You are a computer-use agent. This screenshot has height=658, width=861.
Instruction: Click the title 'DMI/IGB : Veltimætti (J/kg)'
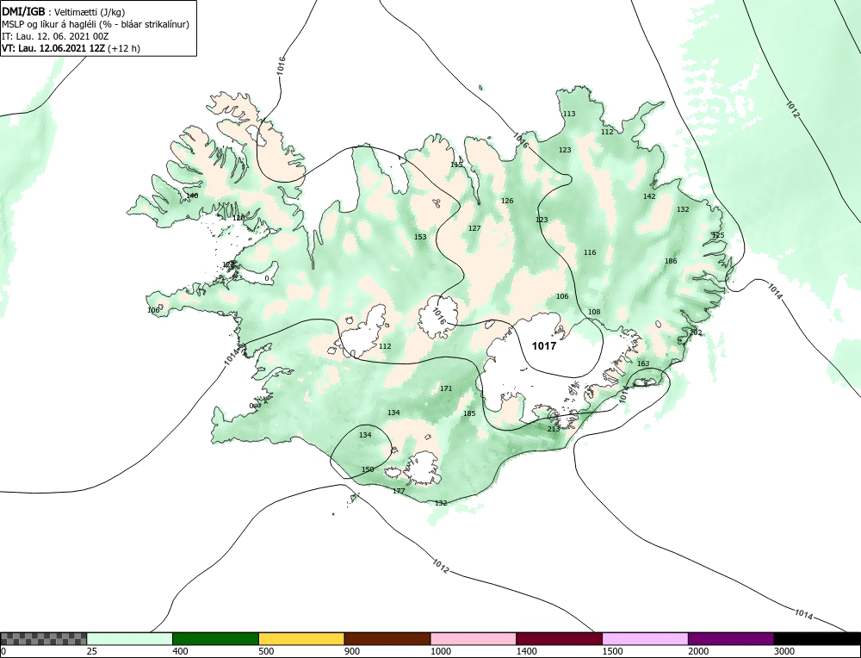coord(64,11)
